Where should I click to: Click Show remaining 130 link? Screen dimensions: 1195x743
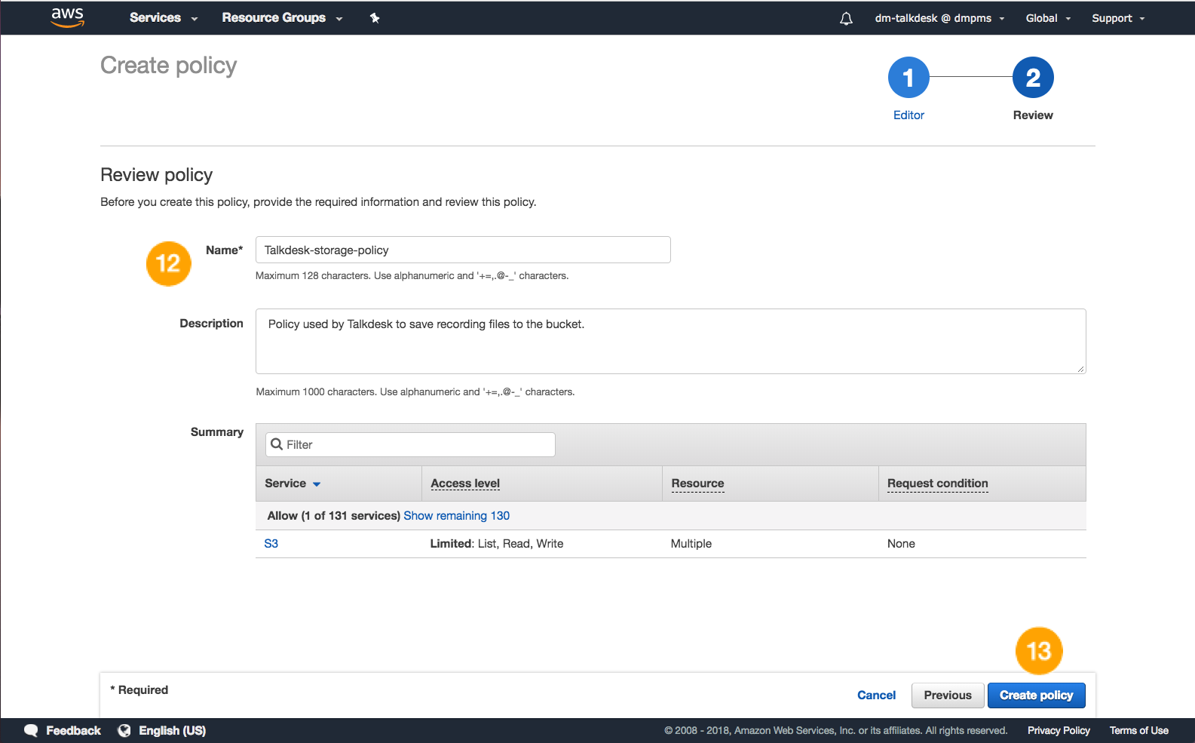pos(457,516)
